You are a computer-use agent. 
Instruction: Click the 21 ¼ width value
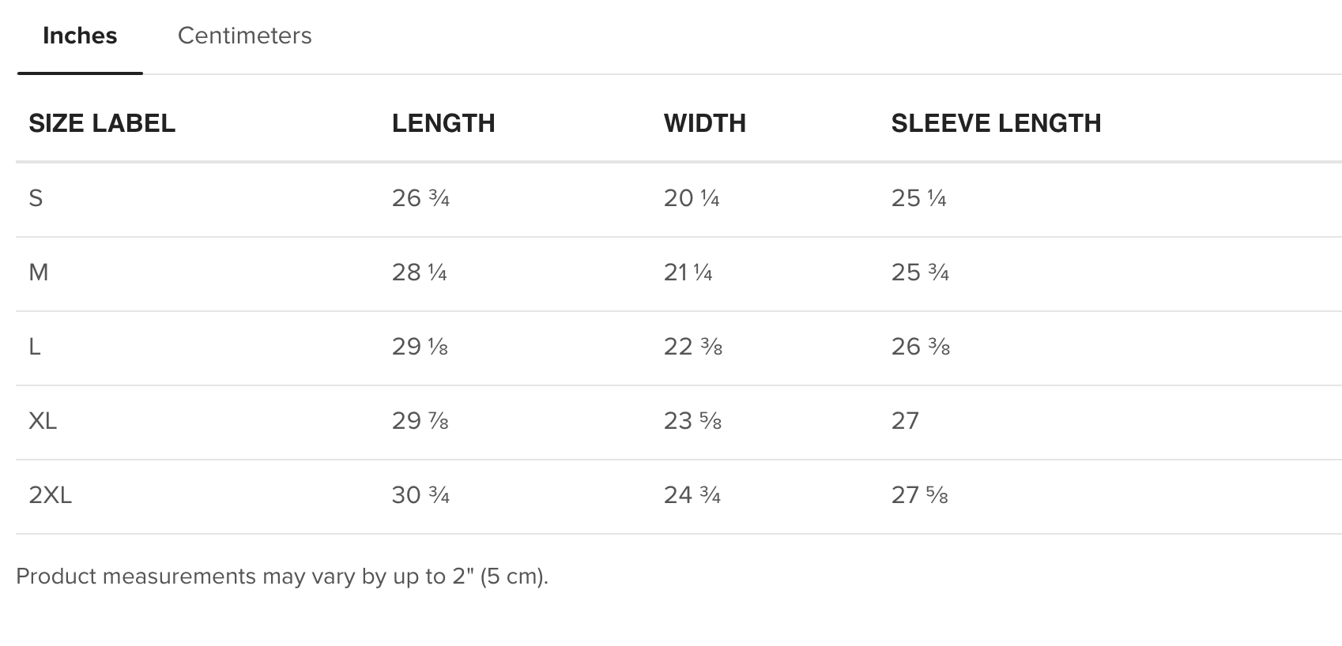(688, 272)
